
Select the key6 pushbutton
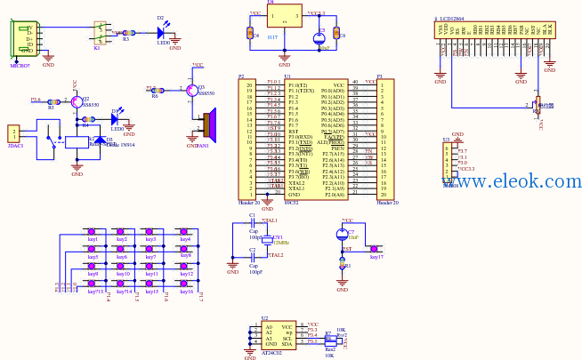pos(120,249)
